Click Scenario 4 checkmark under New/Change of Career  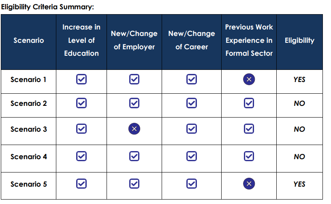click(x=192, y=156)
